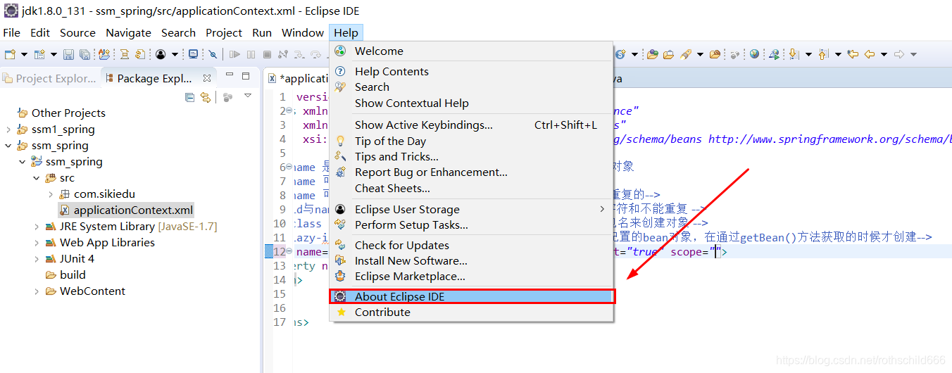Viewport: 952px width, 373px height.
Task: Click Collapse All in Package Explorer
Action: tap(189, 97)
